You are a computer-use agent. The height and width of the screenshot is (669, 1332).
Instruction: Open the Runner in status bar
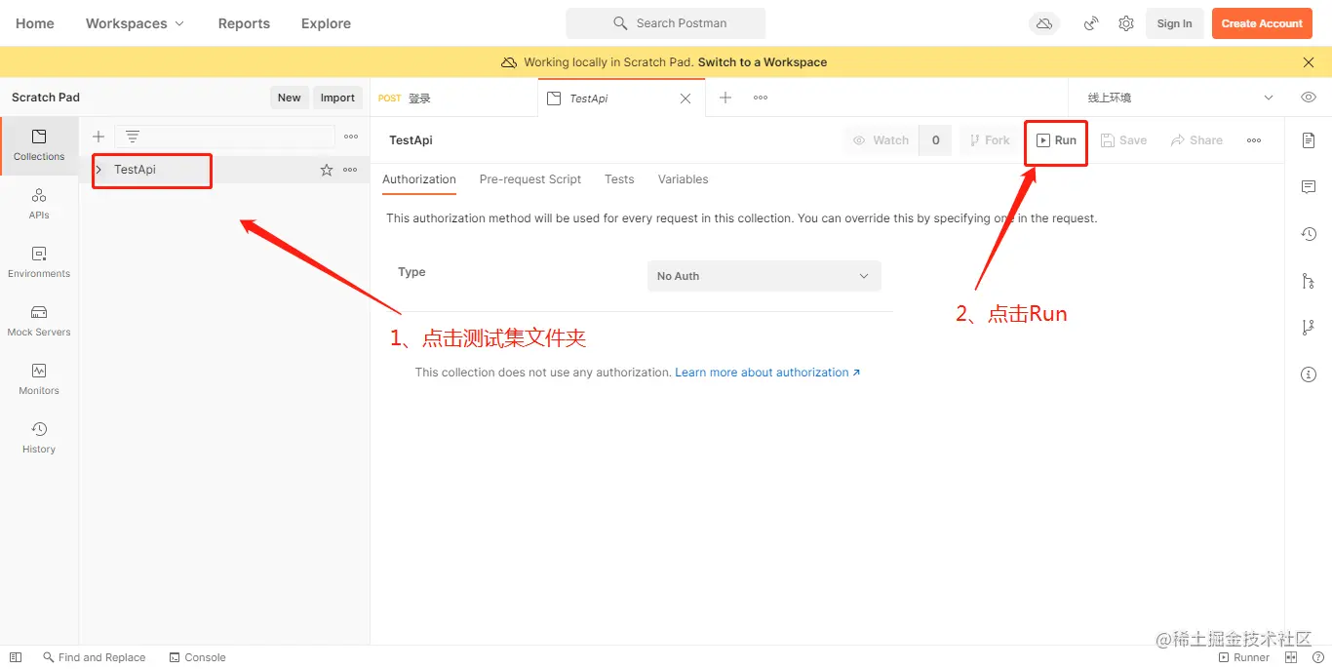pyautogui.click(x=1244, y=657)
